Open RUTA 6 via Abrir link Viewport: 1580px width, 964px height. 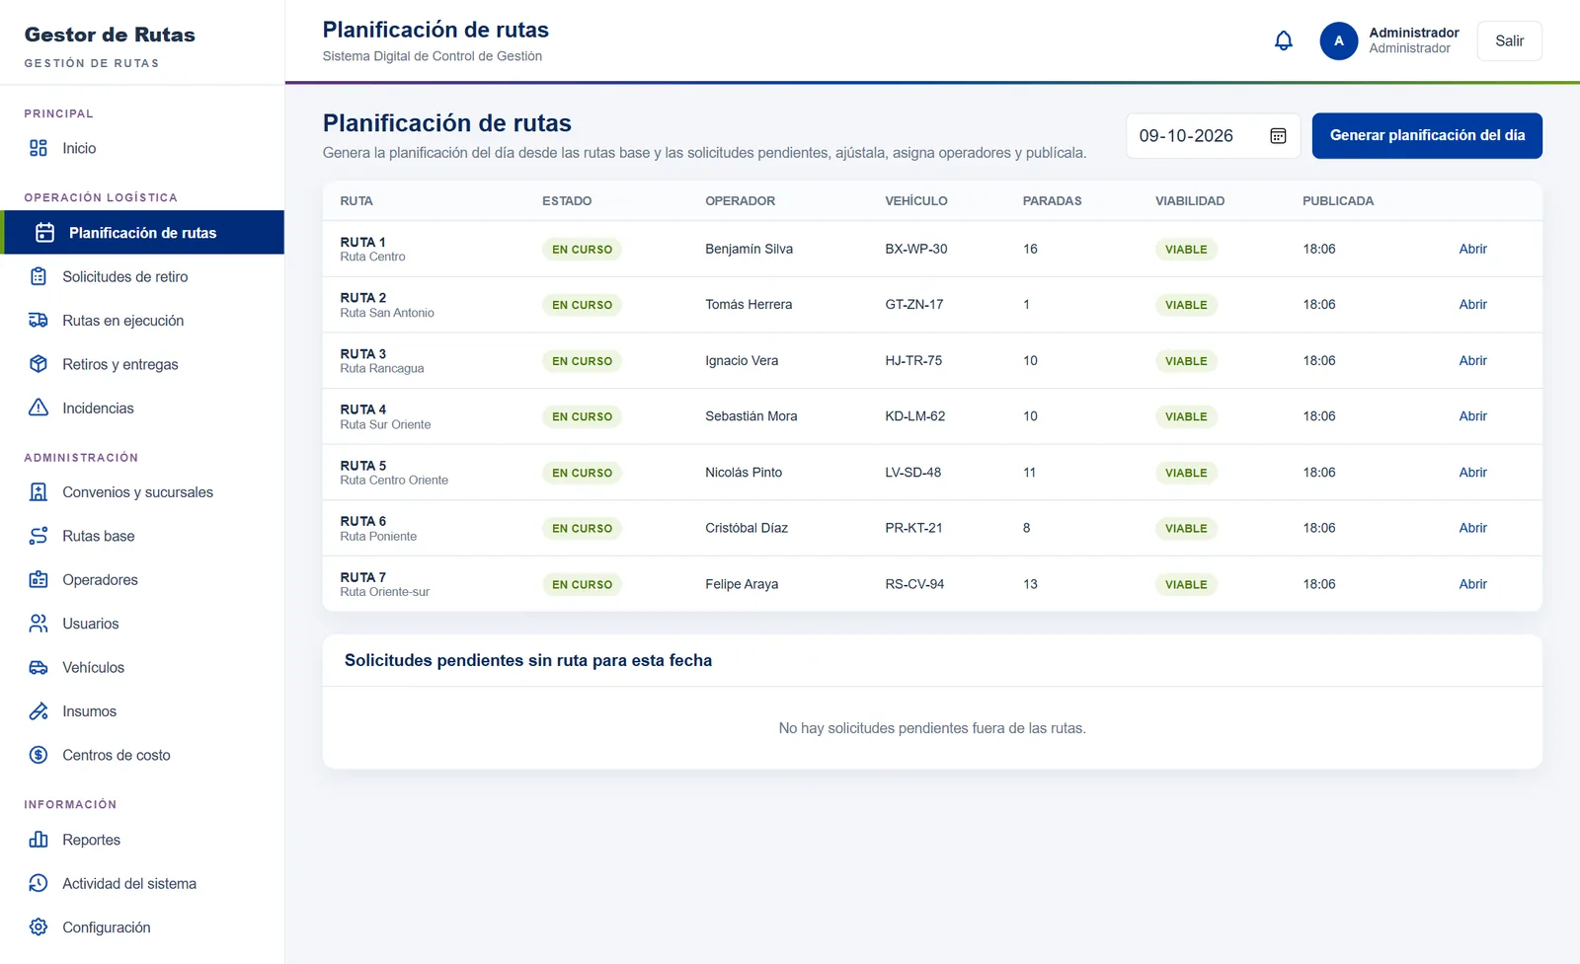1472,528
